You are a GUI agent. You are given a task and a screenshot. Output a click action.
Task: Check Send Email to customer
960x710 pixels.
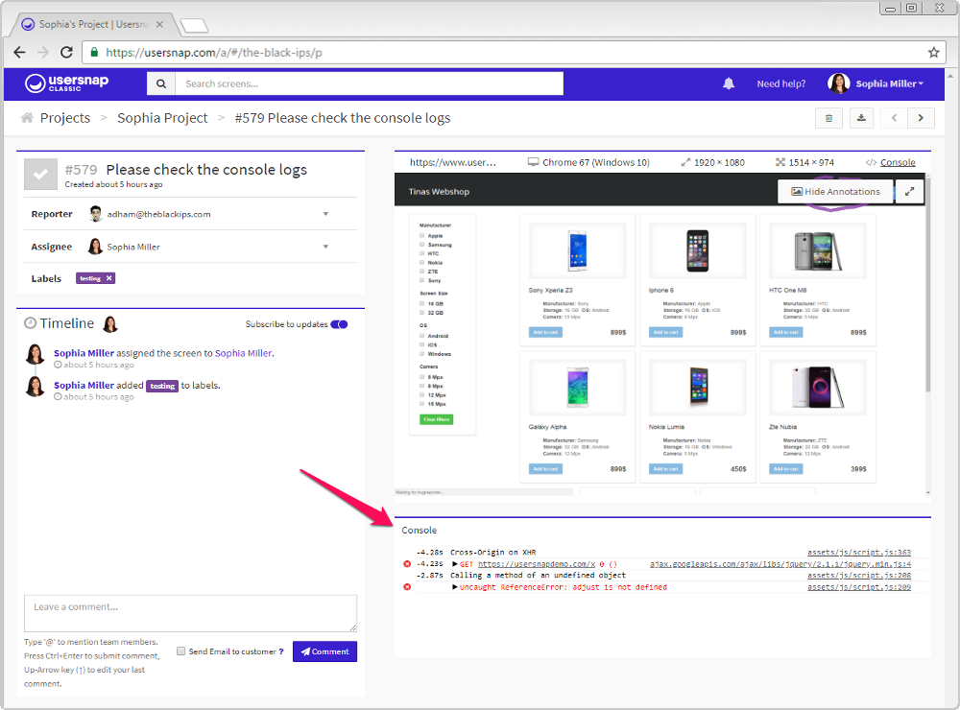coord(180,651)
